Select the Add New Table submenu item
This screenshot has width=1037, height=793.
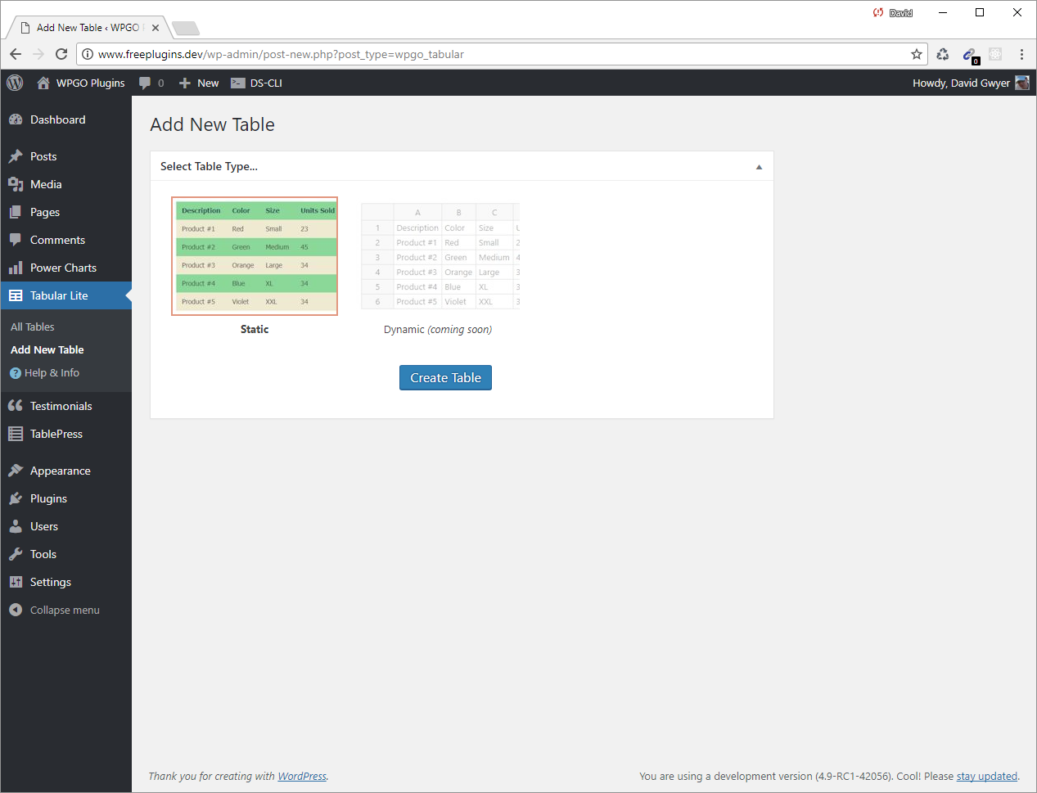tap(47, 349)
